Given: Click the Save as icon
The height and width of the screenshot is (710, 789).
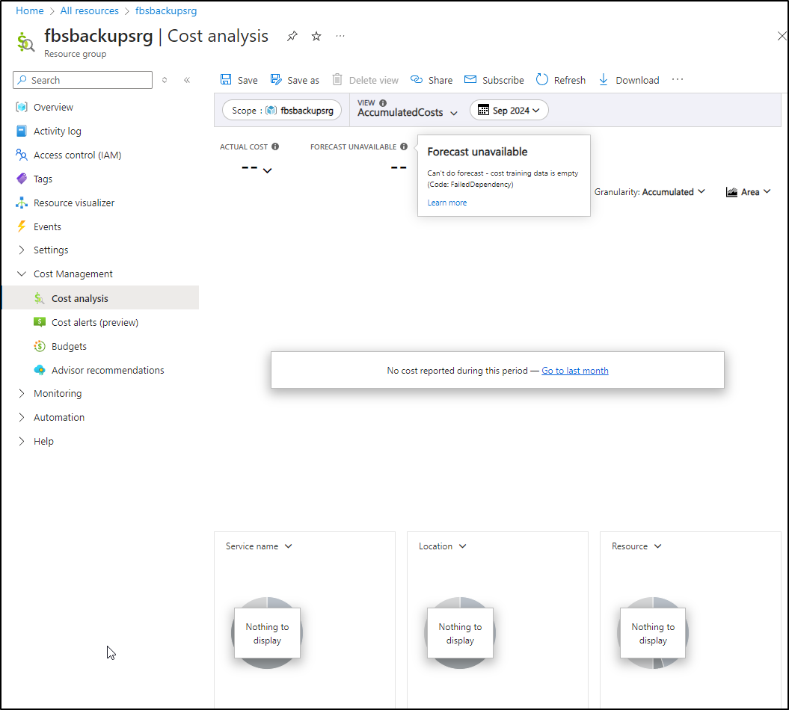Looking at the screenshot, I should pos(276,79).
